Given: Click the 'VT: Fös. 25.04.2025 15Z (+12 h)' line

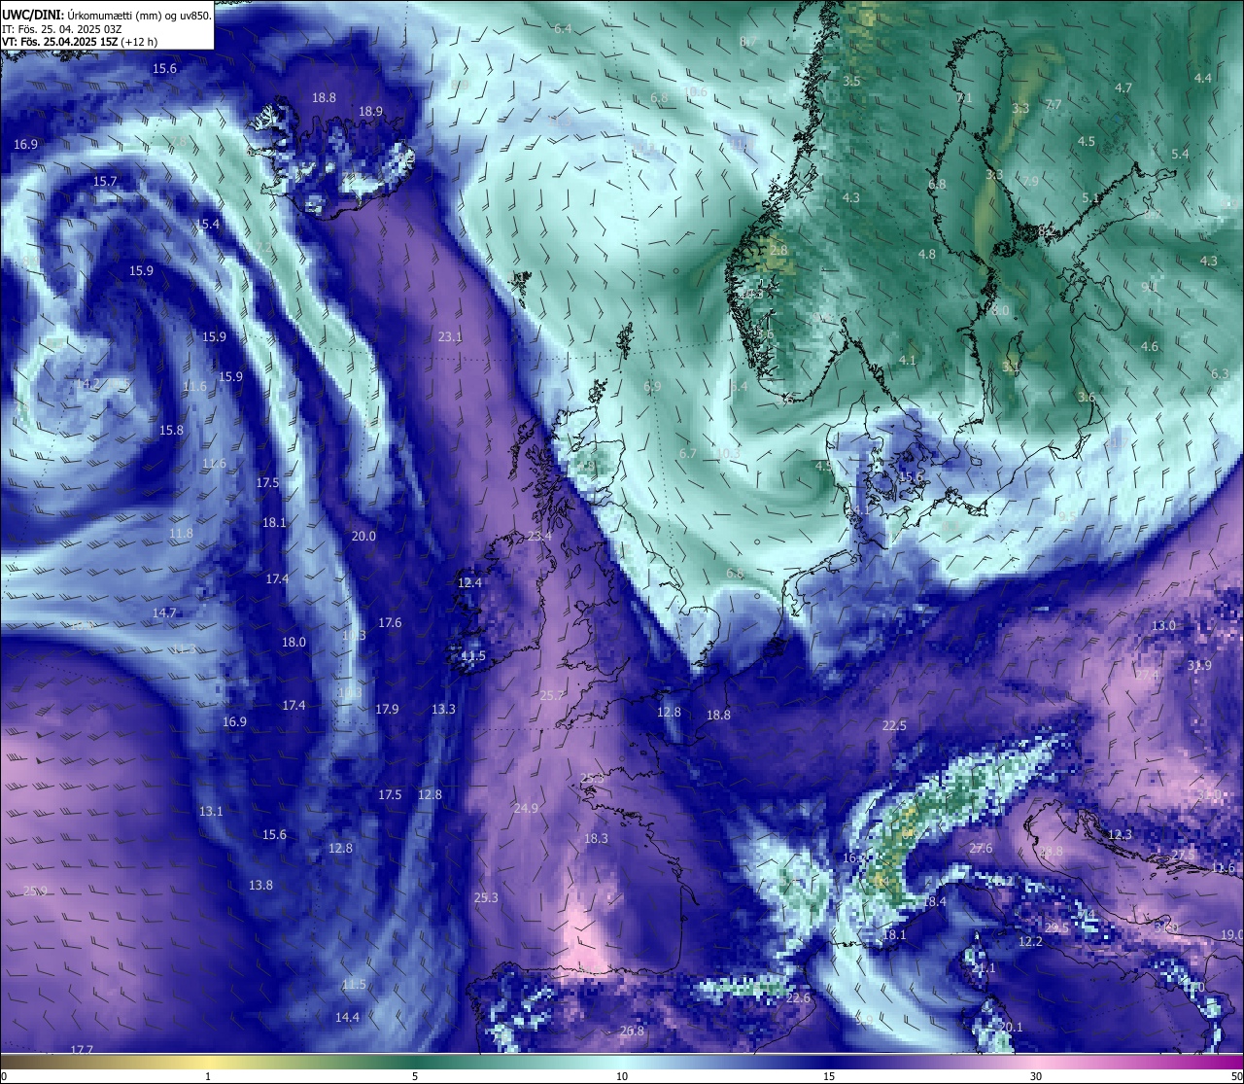Looking at the screenshot, I should click(x=80, y=42).
